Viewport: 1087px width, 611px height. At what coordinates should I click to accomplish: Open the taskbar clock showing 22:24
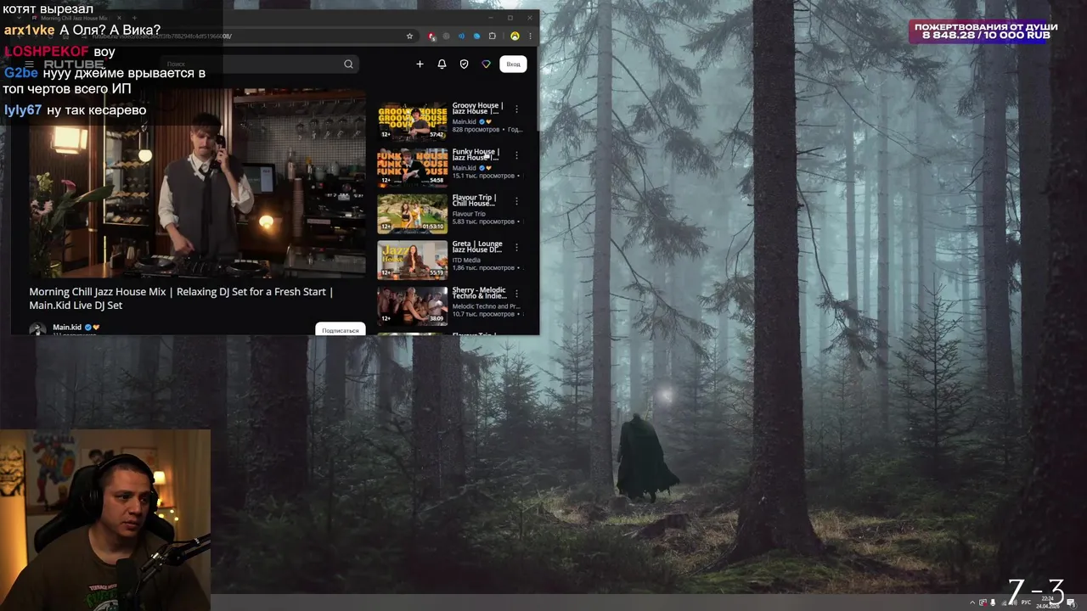[x=1047, y=603]
